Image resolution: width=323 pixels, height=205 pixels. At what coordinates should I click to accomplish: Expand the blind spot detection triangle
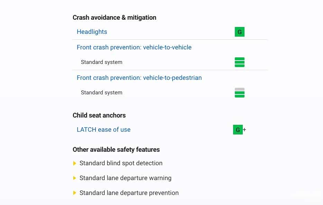(75, 163)
